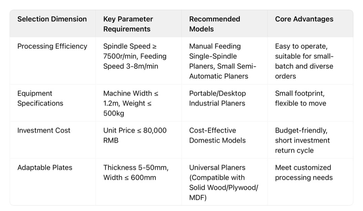The image size is (363, 211).
Task: Click the Unit Price ≤ 80,000 RMB cell
Action: coord(134,135)
